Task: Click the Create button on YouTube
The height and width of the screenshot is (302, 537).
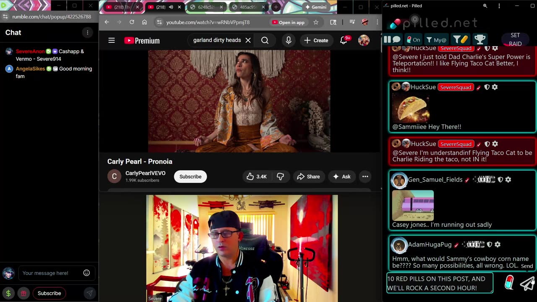Action: pos(316,40)
